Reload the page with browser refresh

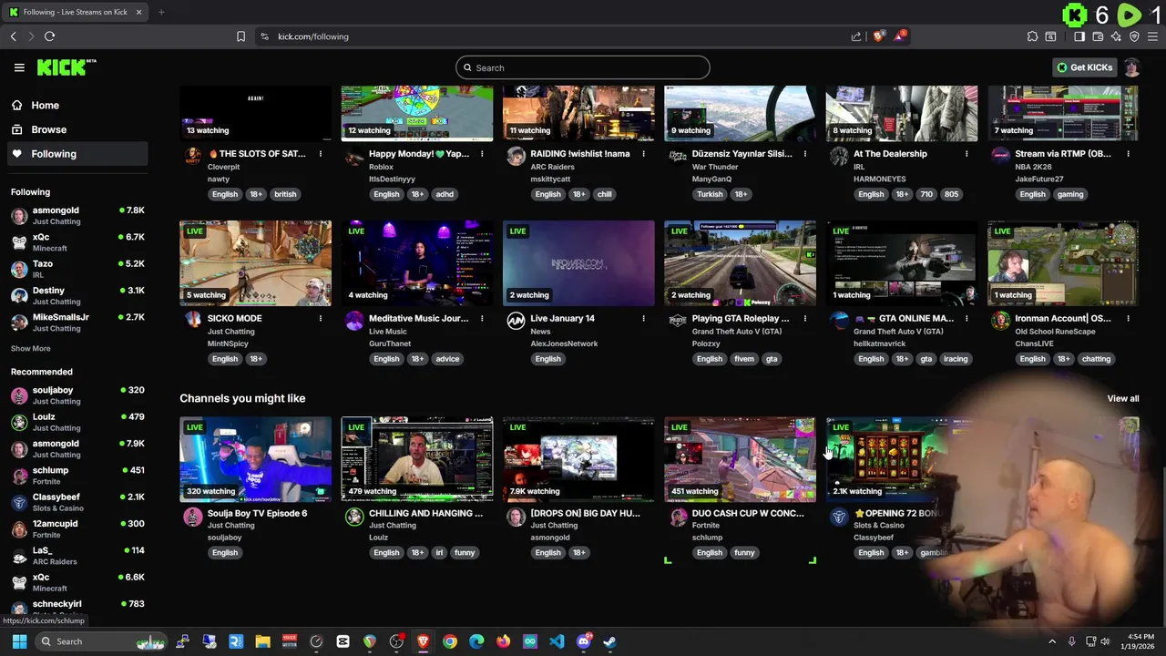(49, 36)
